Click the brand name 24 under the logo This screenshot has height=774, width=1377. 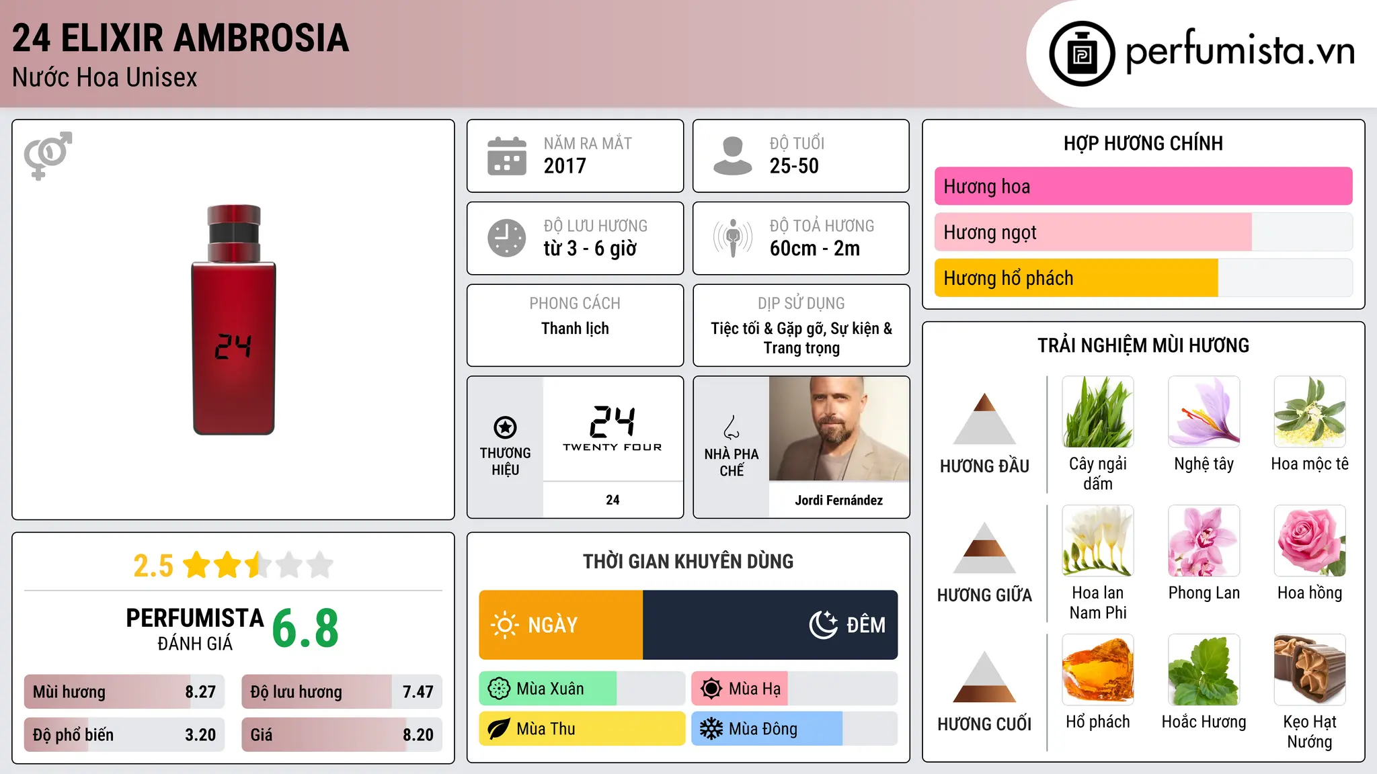pyautogui.click(x=613, y=500)
